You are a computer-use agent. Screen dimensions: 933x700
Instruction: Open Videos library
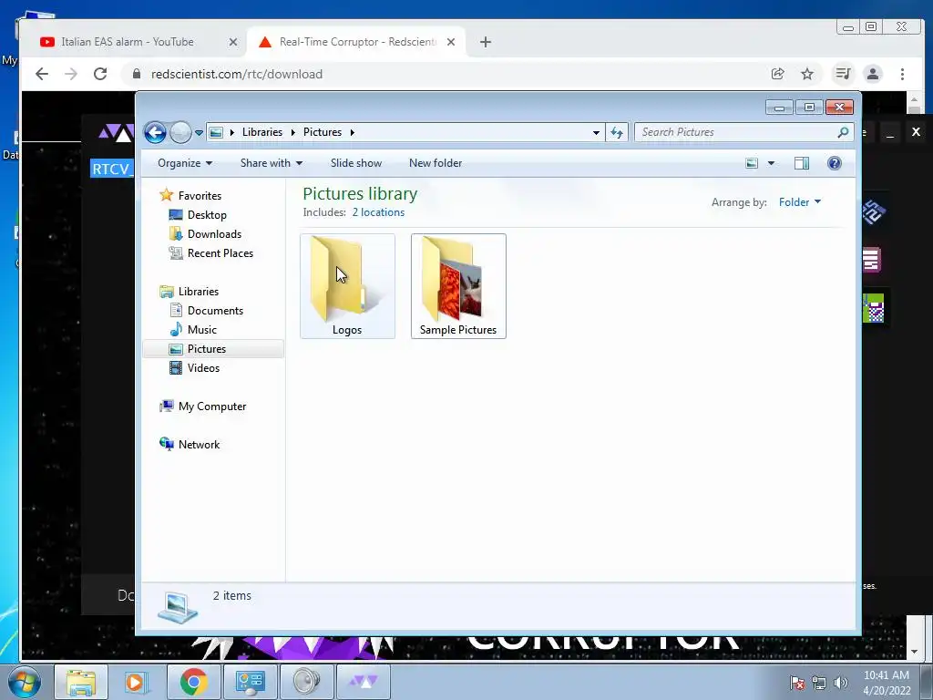(x=203, y=368)
